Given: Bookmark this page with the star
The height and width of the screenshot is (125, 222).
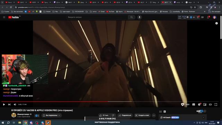Looking at the screenshot, I should pyautogui.click(x=195, y=7).
